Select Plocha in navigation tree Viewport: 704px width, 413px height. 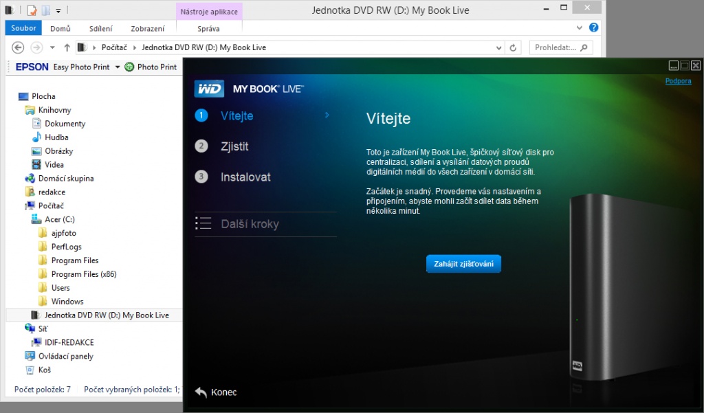pyautogui.click(x=43, y=96)
